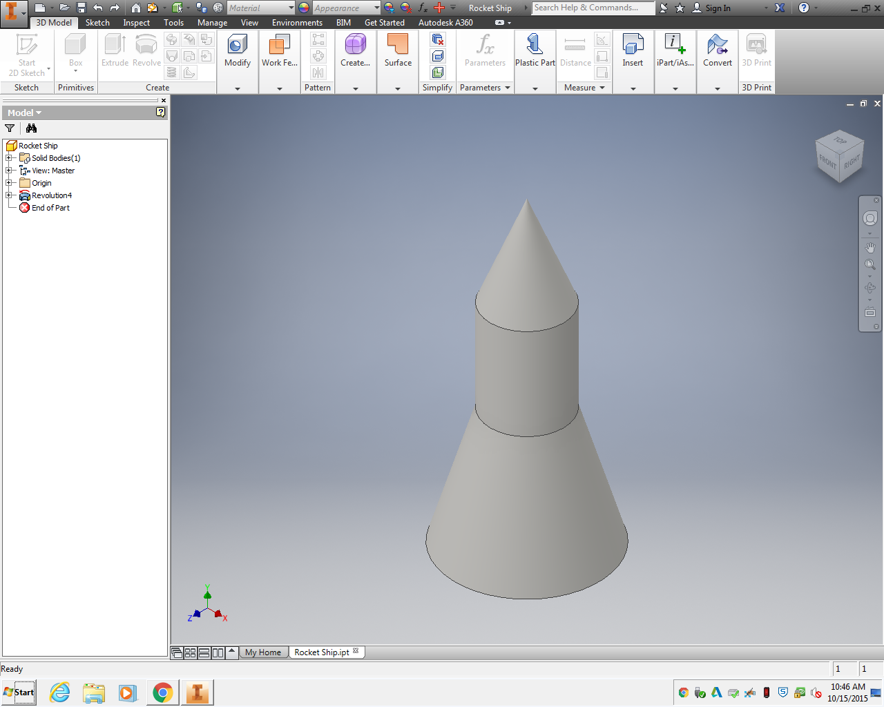Click the filter icon in the Model browser
Image resolution: width=884 pixels, height=707 pixels.
[10, 128]
